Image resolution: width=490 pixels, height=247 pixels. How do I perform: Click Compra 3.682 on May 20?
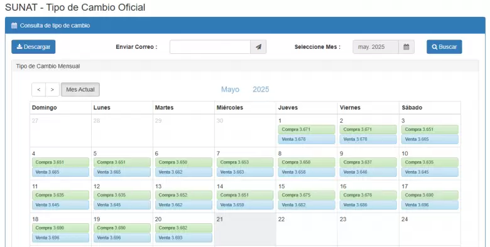pyautogui.click(x=183, y=228)
